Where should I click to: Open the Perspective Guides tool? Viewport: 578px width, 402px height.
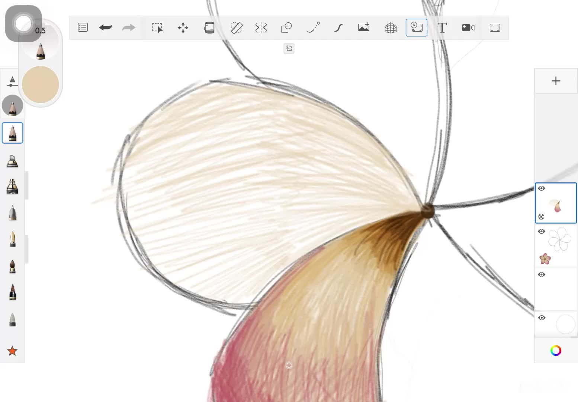[391, 28]
